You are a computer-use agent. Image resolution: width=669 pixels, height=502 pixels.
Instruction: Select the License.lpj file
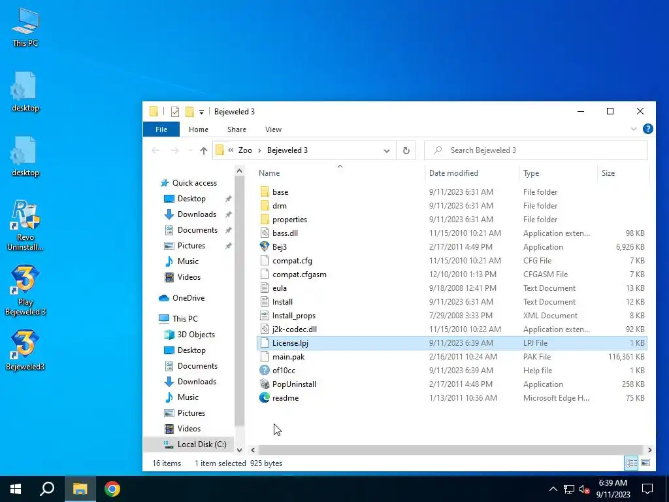(452, 343)
